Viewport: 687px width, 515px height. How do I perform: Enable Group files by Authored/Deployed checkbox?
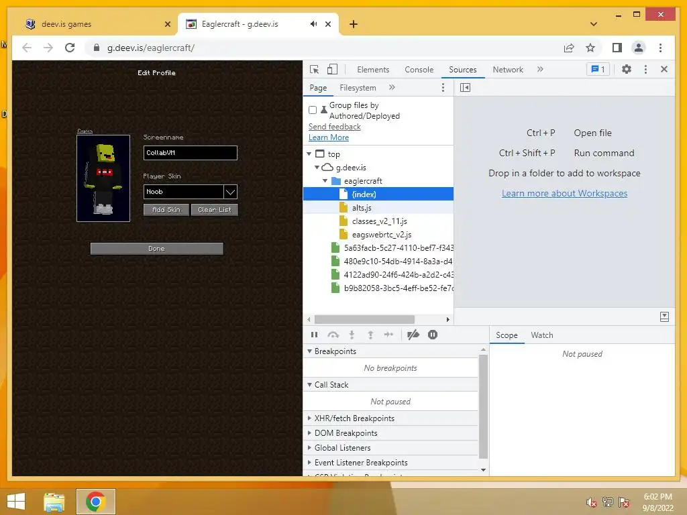(x=313, y=110)
